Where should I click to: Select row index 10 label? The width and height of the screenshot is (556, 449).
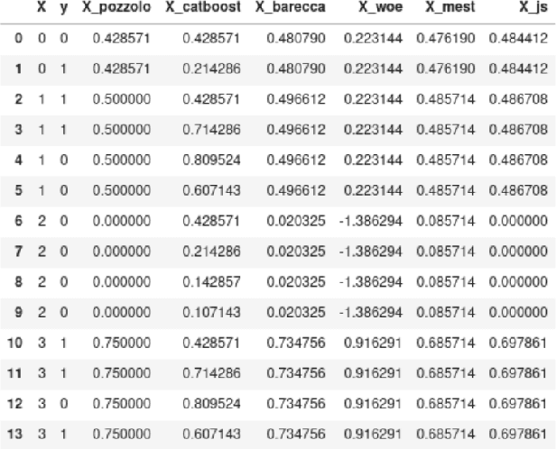point(14,343)
